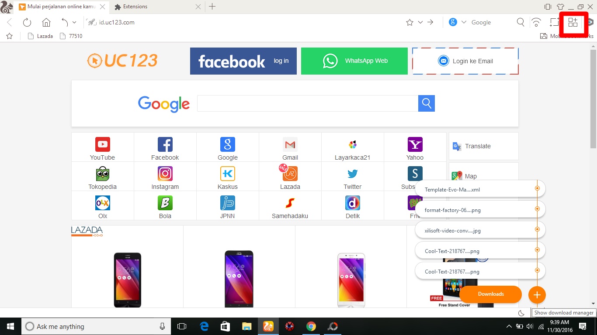Viewport: 597px width, 335px height.
Task: Click the blue page search button
Action: [x=427, y=103]
